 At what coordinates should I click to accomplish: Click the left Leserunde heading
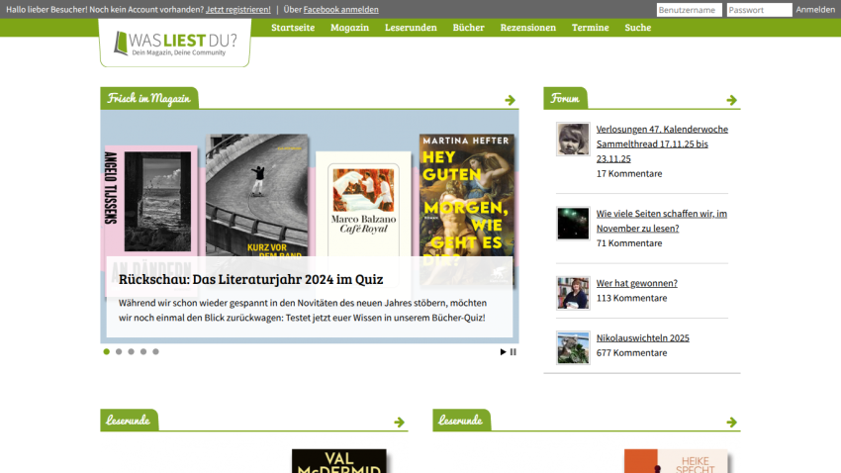[x=129, y=420]
